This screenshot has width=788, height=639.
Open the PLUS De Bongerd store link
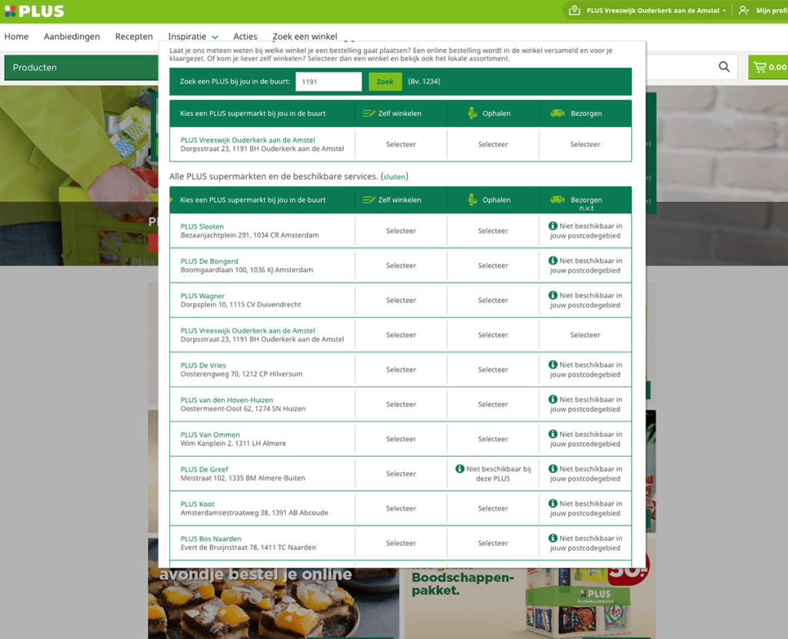point(209,261)
